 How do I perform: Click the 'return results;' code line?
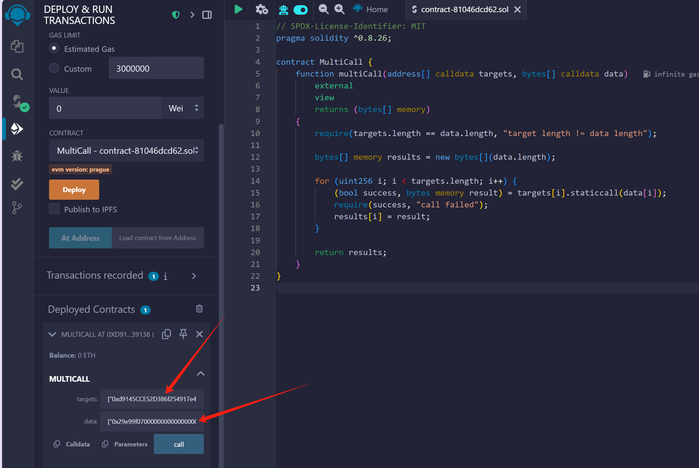[350, 252]
